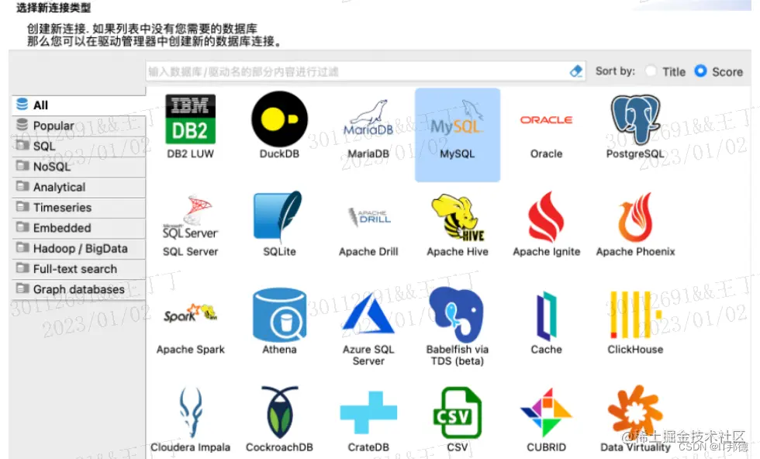Pick the Apache Ignite flame icon
The image size is (760, 459).
coord(546,216)
